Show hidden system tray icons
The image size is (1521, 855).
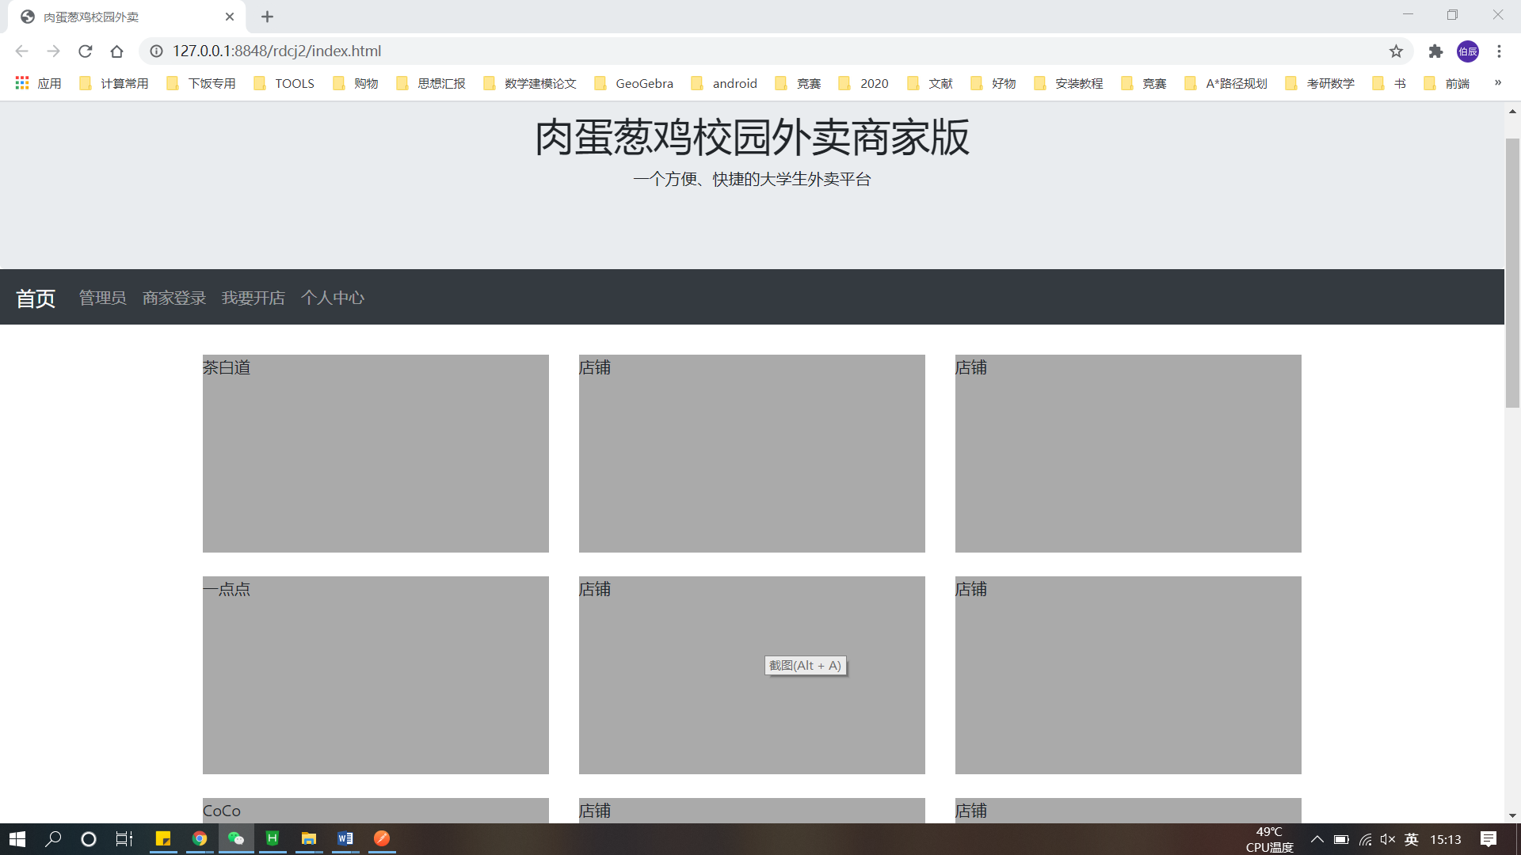click(1317, 839)
